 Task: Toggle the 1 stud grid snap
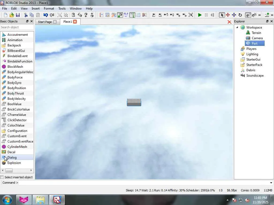click(248, 15)
